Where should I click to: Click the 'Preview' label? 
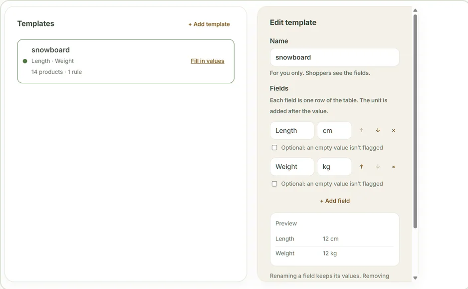pyautogui.click(x=286, y=223)
